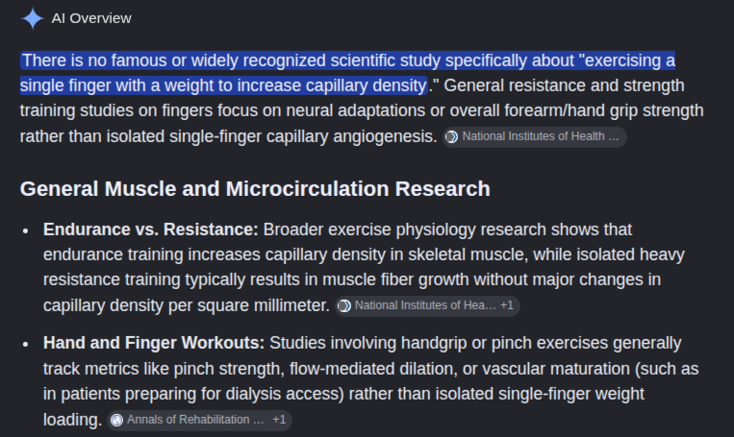This screenshot has height=437, width=734.
Task: Click the AI Overview label text
Action: point(91,18)
